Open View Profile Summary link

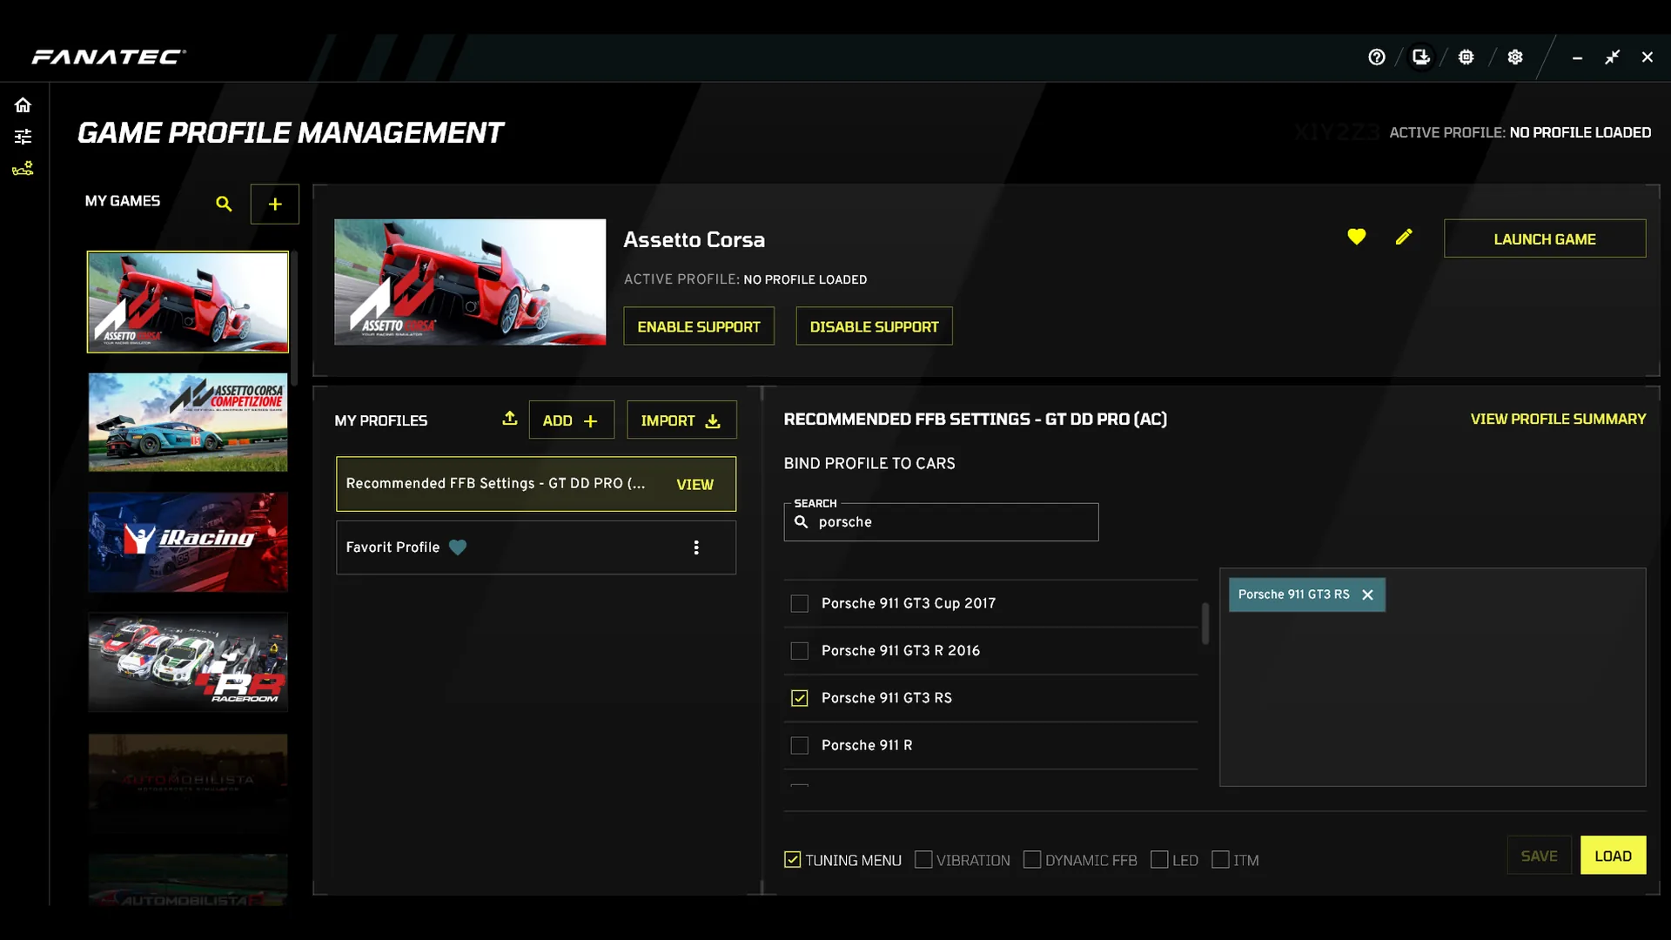(x=1558, y=420)
